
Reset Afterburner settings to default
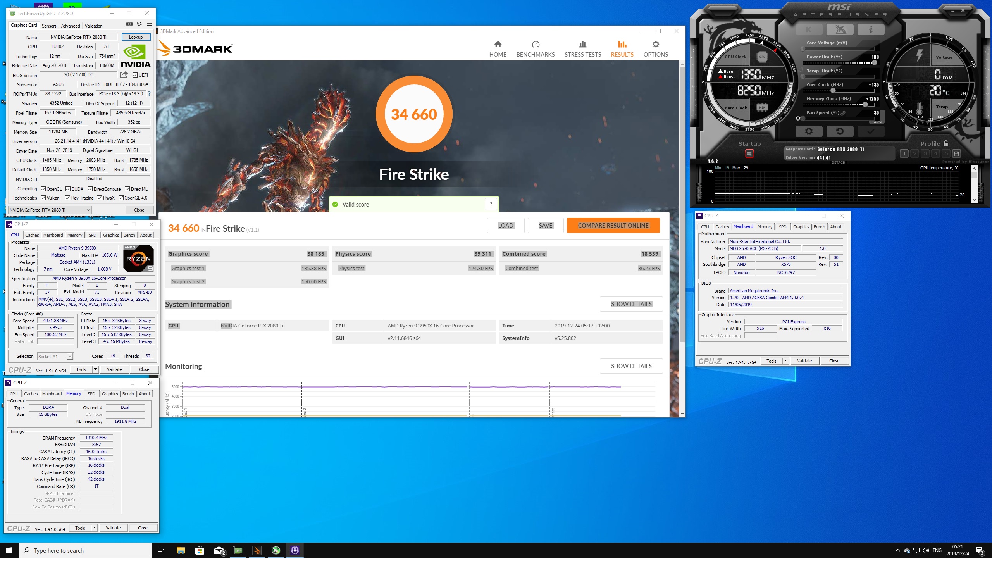coord(840,131)
